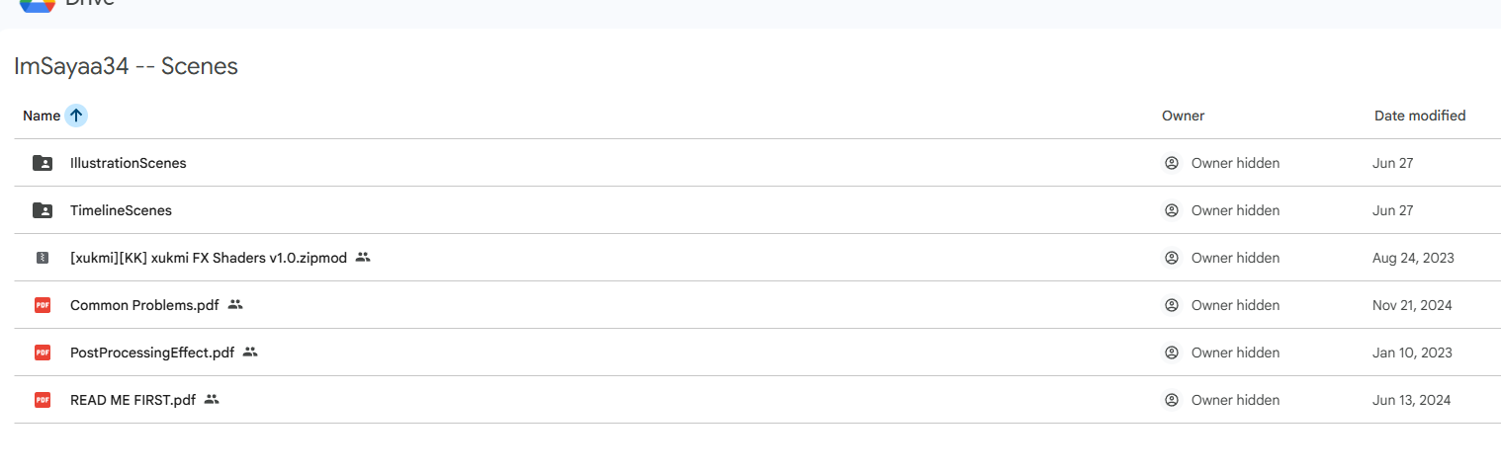Click the PostProcessingEffect PDF icon
The image size is (1501, 471).
click(x=43, y=353)
